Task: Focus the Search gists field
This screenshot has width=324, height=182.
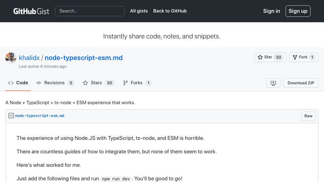Action: pos(90,11)
